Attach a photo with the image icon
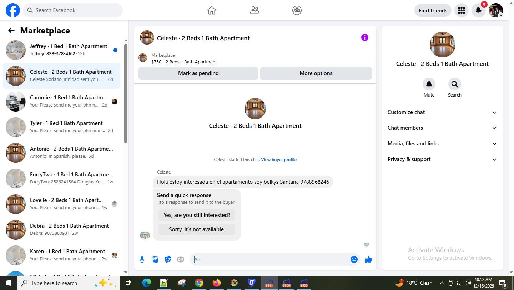Viewport: 514px width, 290px height. pos(155,259)
